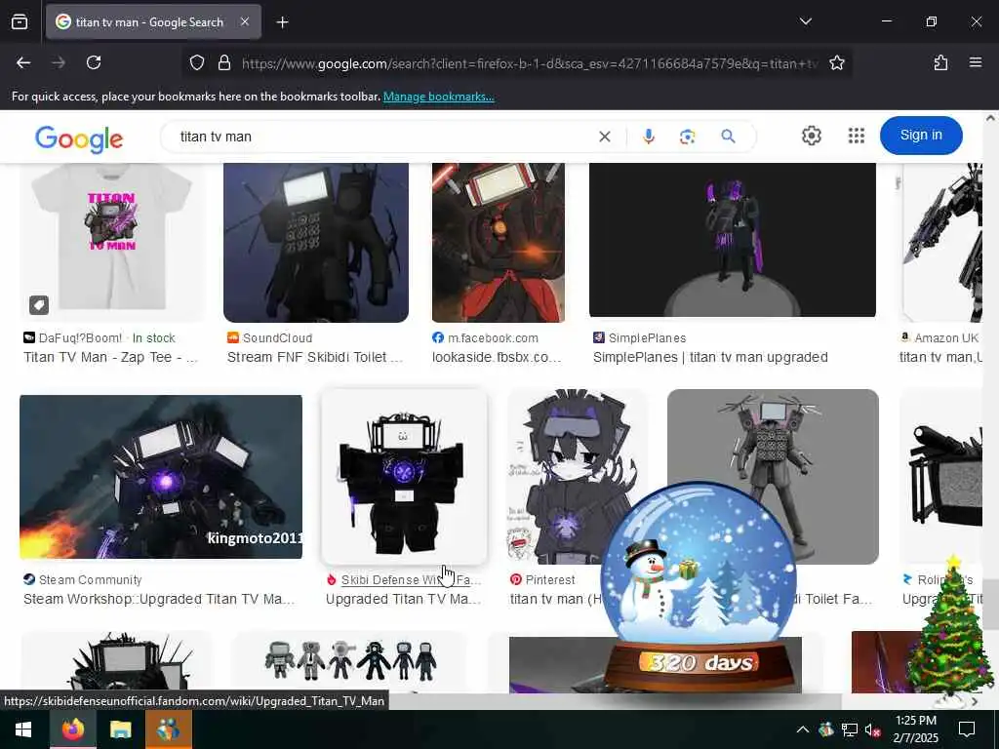Open 'Steam Workshop::Upgraded Titan TV Ma...' link

pos(159,600)
